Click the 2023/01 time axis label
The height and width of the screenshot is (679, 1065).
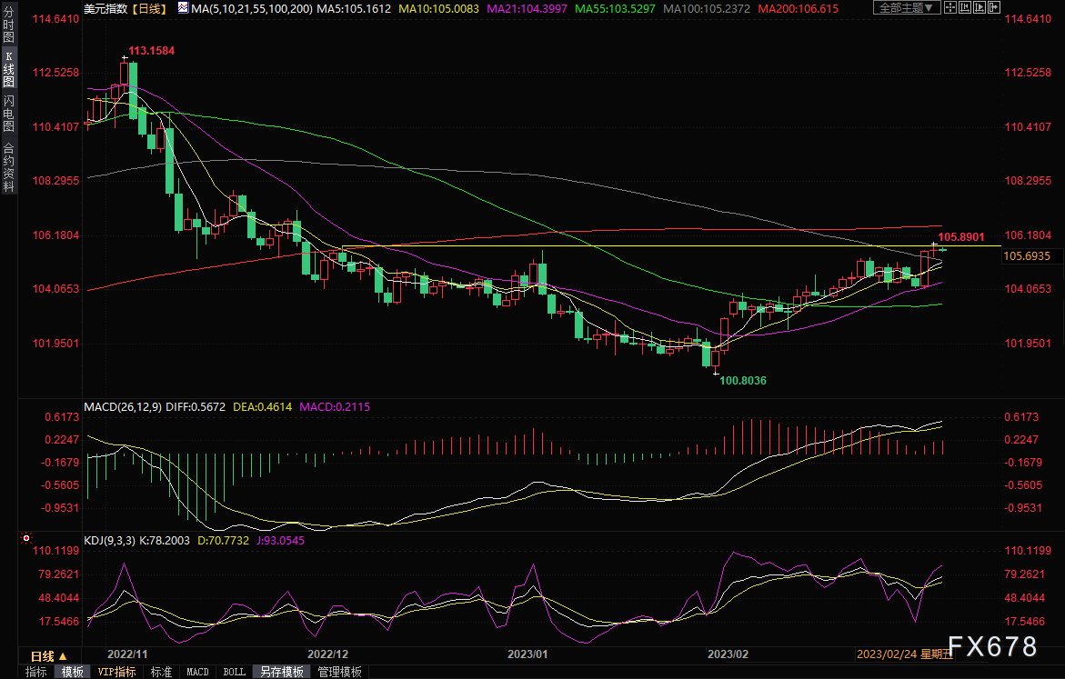point(527,654)
